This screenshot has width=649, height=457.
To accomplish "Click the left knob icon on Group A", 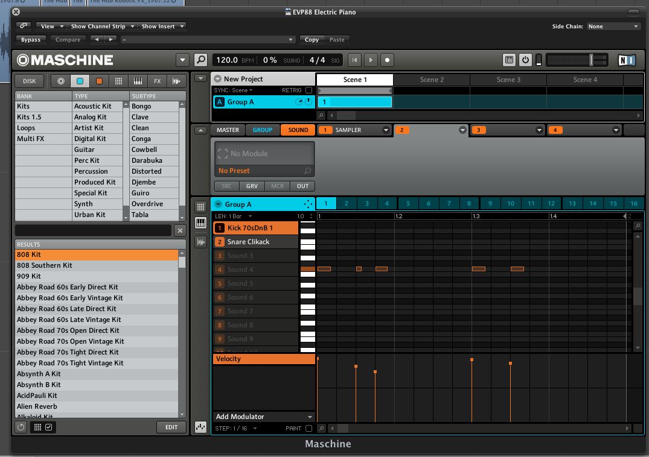I will point(299,102).
